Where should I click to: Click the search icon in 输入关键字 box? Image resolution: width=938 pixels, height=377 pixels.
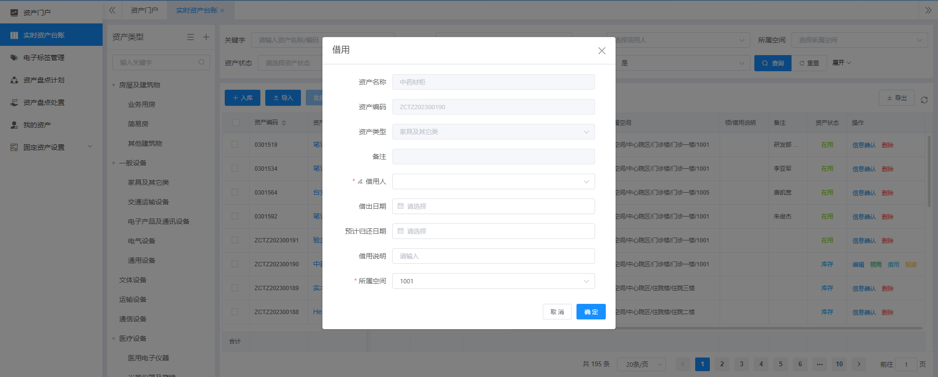201,62
